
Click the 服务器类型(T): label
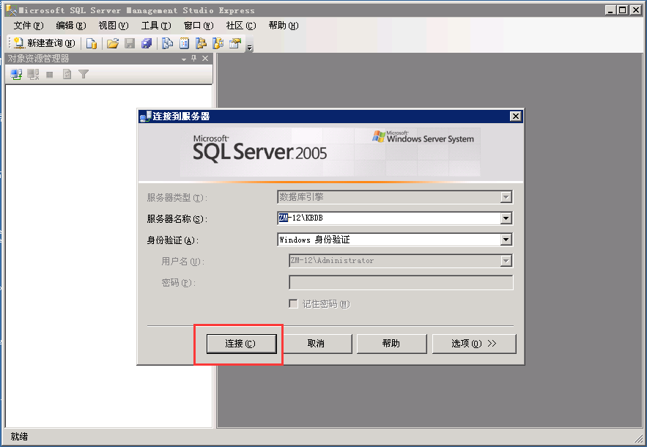pyautogui.click(x=177, y=198)
